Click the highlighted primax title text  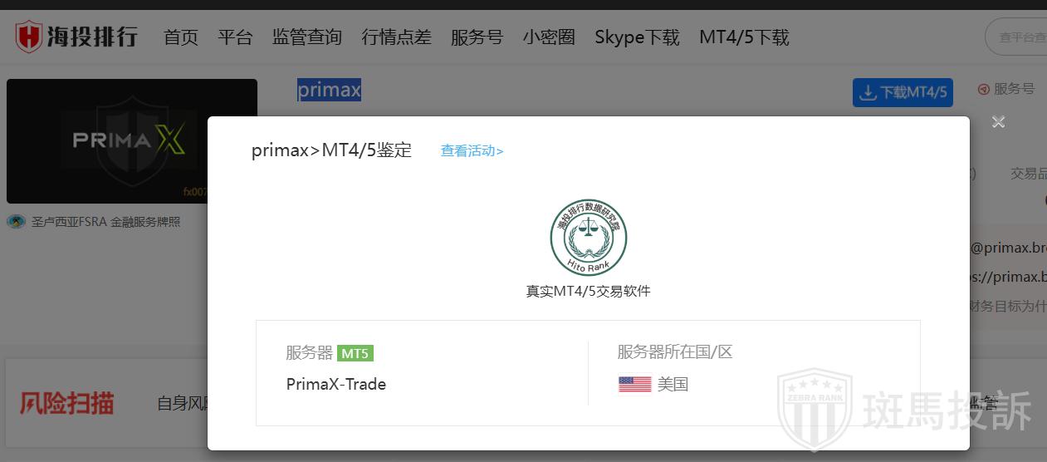(x=329, y=90)
